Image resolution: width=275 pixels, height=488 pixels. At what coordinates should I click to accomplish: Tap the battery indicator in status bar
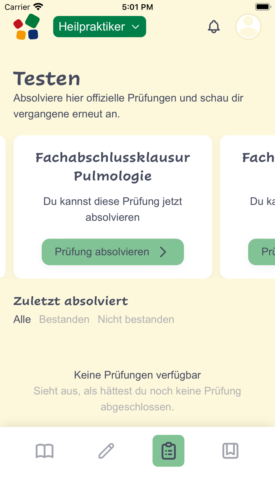pyautogui.click(x=262, y=6)
